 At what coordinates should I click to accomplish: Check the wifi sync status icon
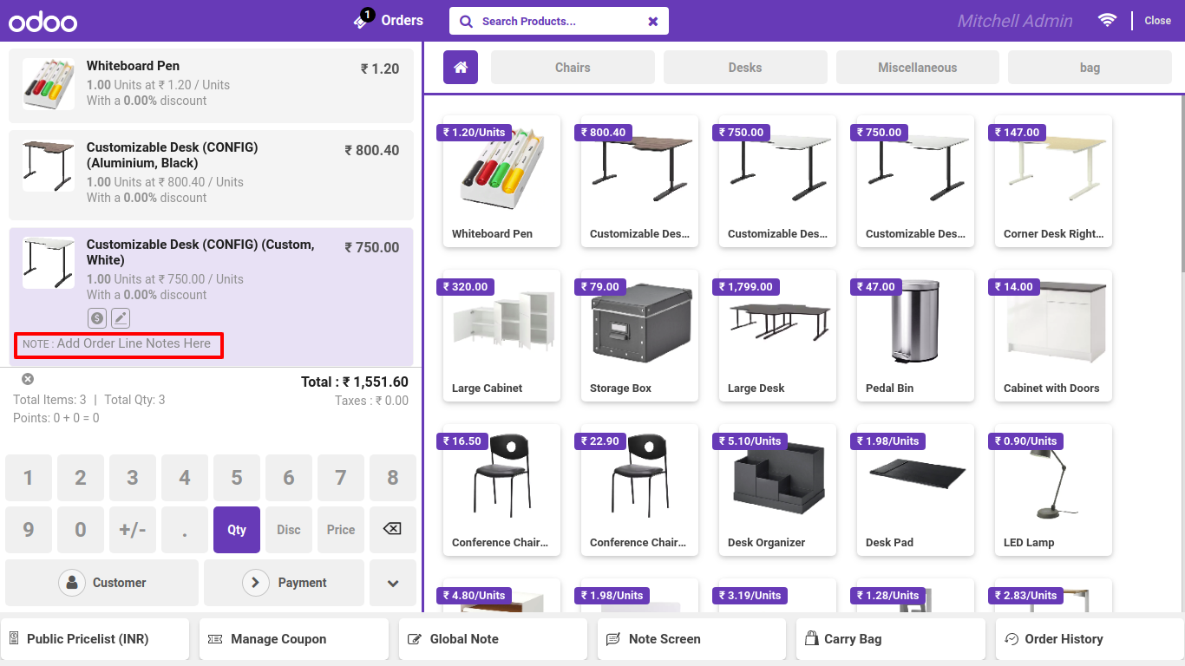[x=1107, y=20]
